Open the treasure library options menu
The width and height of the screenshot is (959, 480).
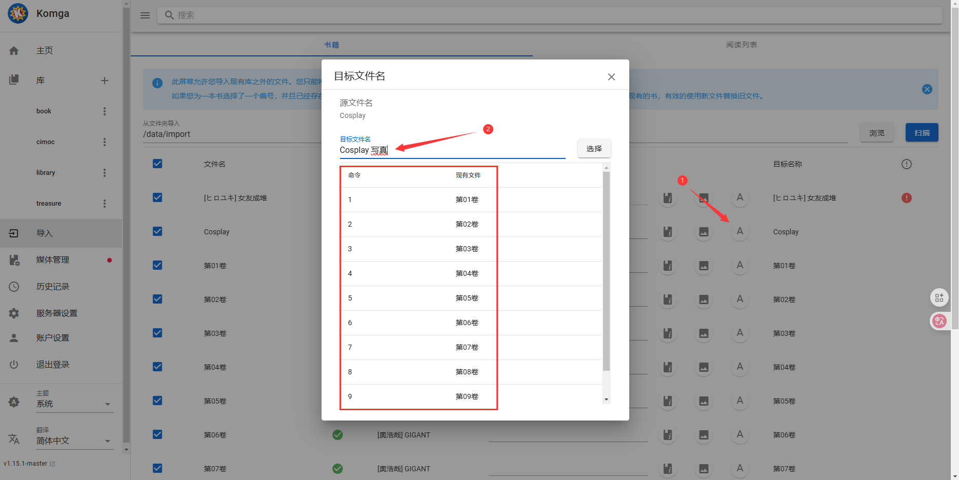click(105, 204)
